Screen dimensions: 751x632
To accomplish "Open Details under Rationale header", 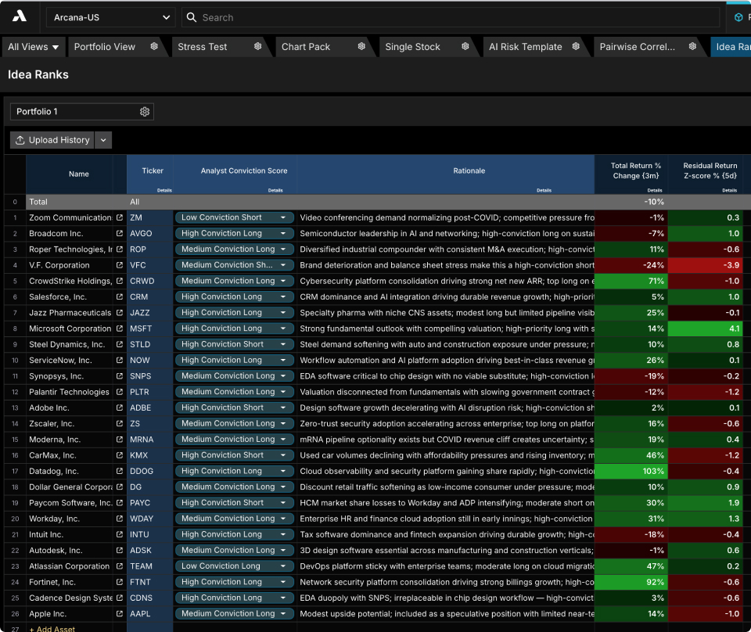I will (x=544, y=190).
